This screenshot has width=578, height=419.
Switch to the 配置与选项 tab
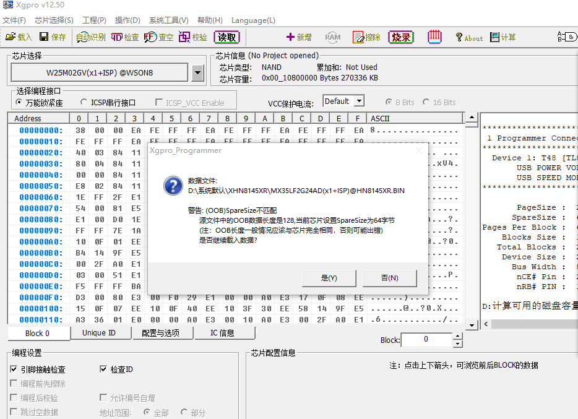click(x=160, y=333)
